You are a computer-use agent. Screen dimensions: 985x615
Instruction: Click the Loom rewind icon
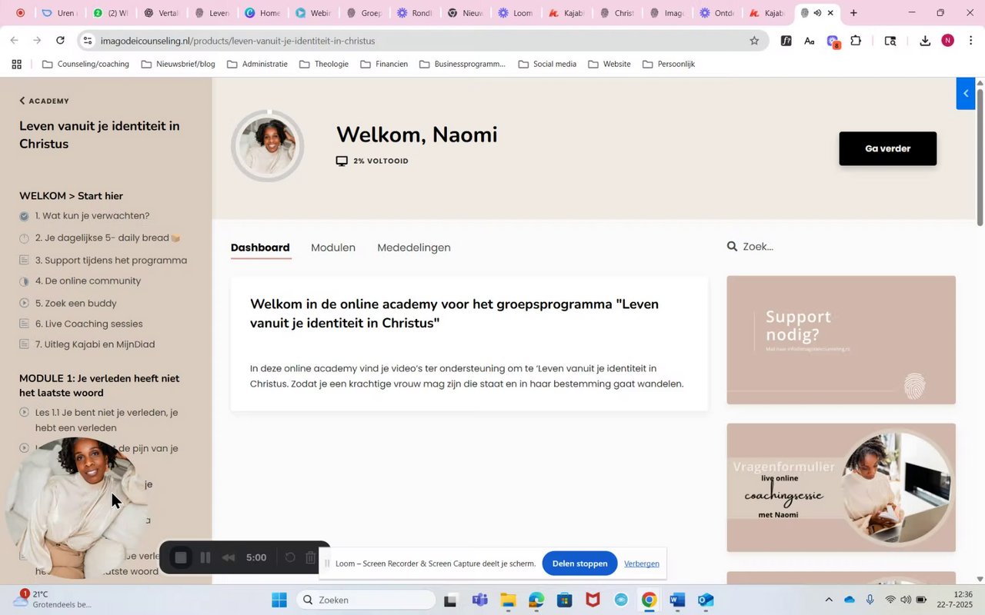[x=229, y=557]
